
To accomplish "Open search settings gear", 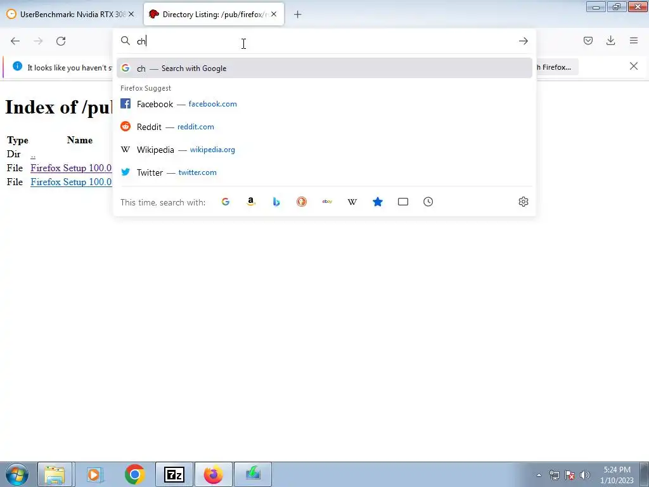I will coord(523,202).
